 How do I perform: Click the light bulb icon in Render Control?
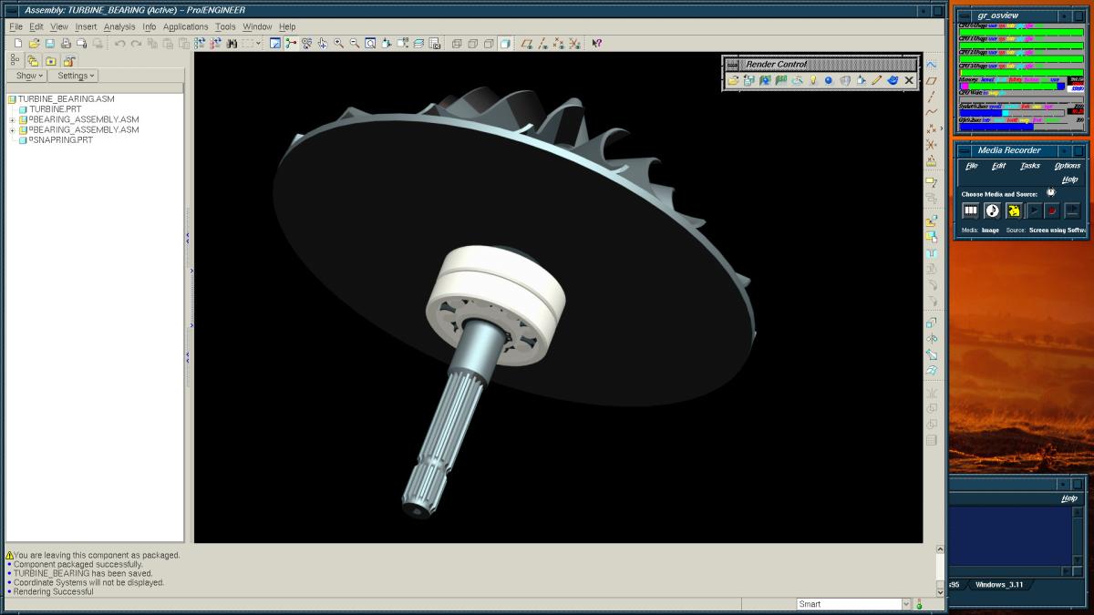point(813,80)
